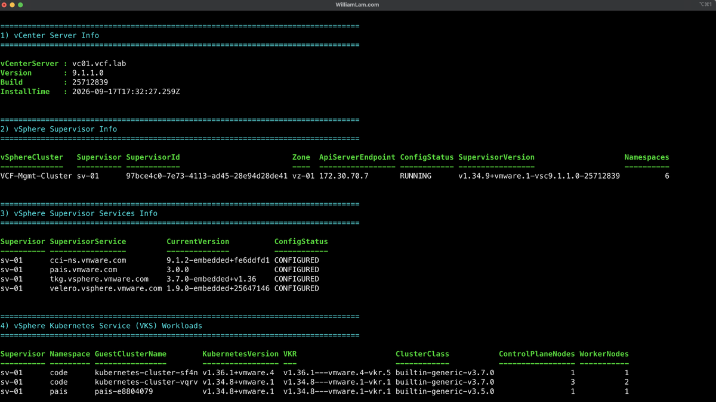Click the '2) vSphere Supervisor Info' heading
The width and height of the screenshot is (716, 402).
pos(58,129)
